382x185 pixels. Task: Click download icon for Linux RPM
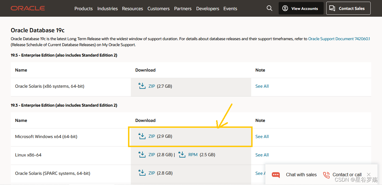coord(182,154)
